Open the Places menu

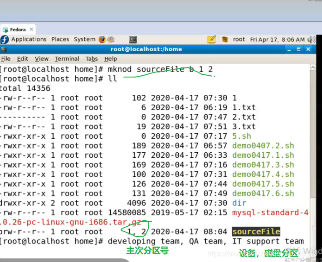pyautogui.click(x=60, y=39)
